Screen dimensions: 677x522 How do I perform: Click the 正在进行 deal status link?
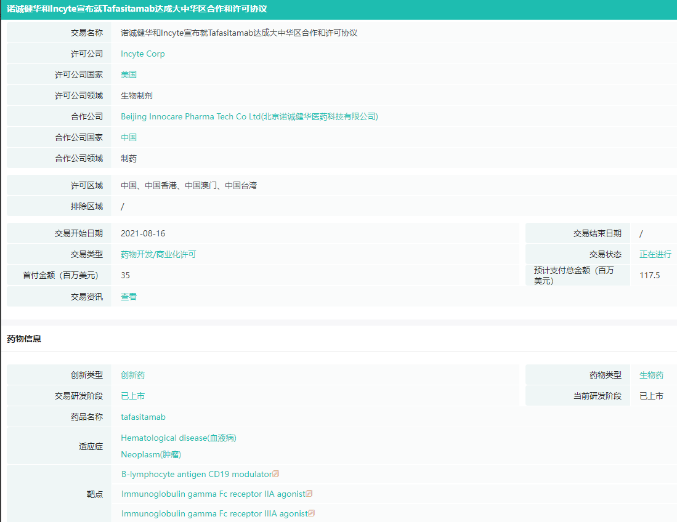pos(655,254)
